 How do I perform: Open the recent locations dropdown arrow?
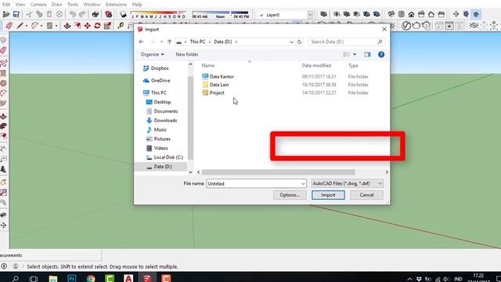click(162, 42)
